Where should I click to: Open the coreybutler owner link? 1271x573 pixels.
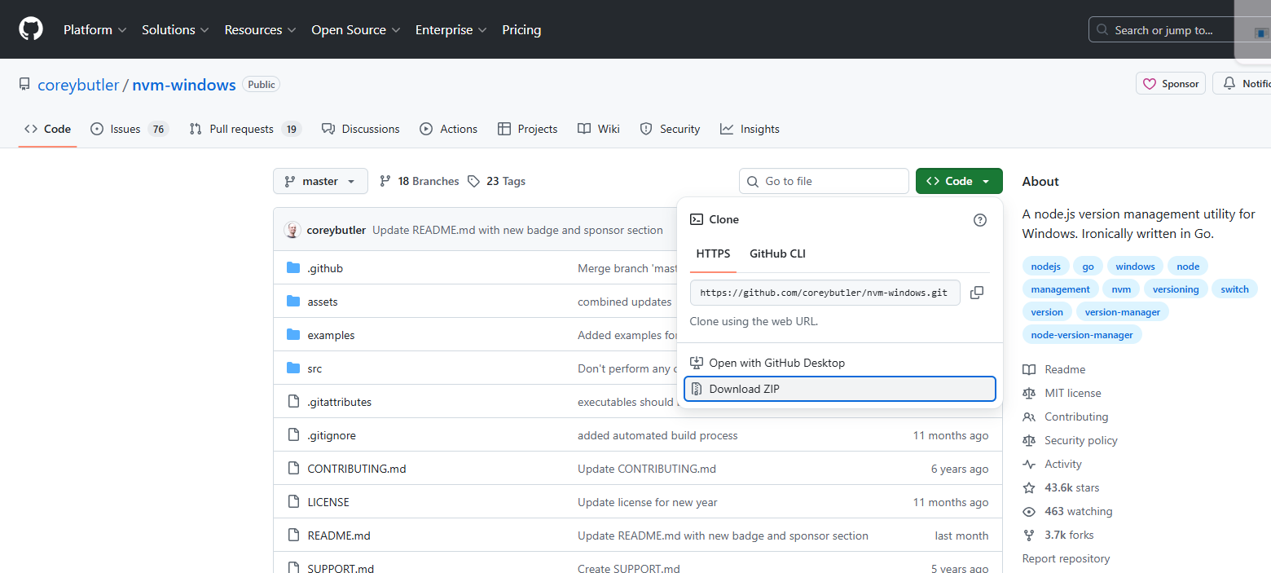78,85
